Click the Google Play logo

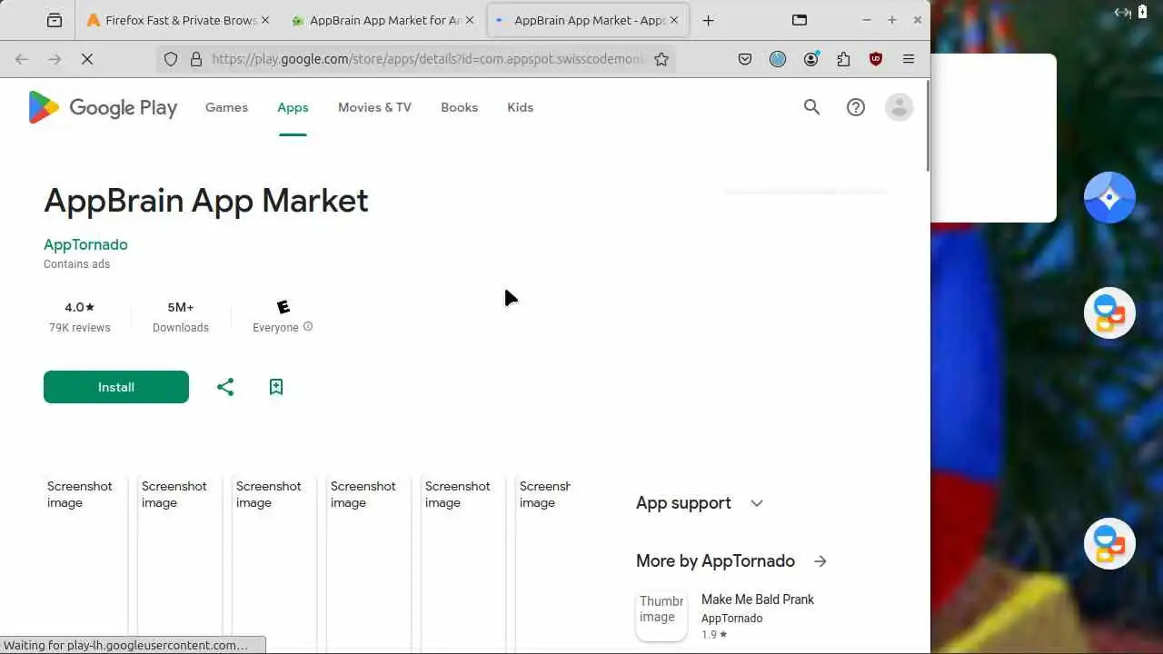[x=103, y=107]
